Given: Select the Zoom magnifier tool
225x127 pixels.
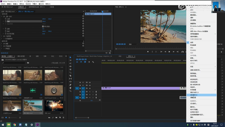Looking at the screenshot, I should (70, 91).
